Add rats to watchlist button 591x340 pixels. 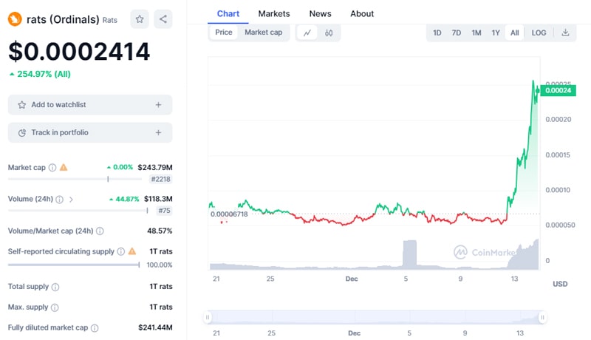90,105
